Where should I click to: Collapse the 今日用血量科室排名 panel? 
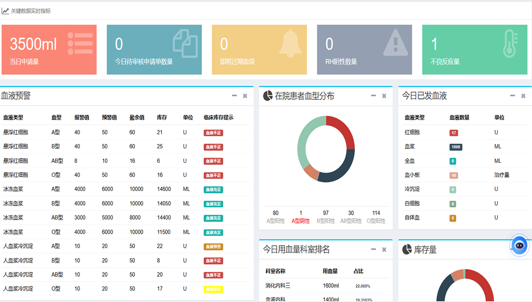pyautogui.click(x=373, y=250)
